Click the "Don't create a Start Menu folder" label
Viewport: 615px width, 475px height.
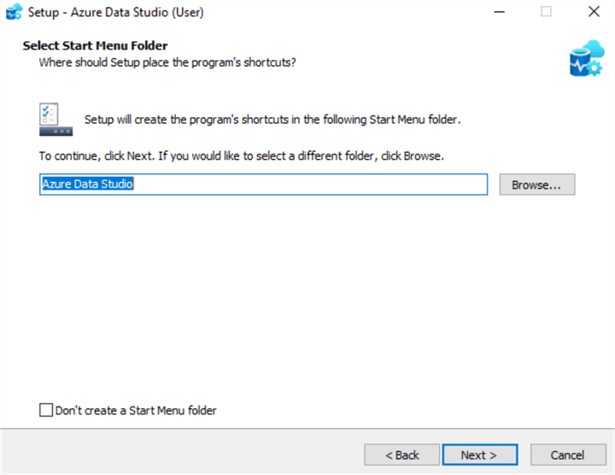(136, 410)
